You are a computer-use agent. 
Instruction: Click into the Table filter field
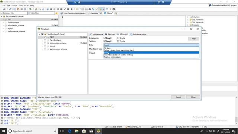41,13
